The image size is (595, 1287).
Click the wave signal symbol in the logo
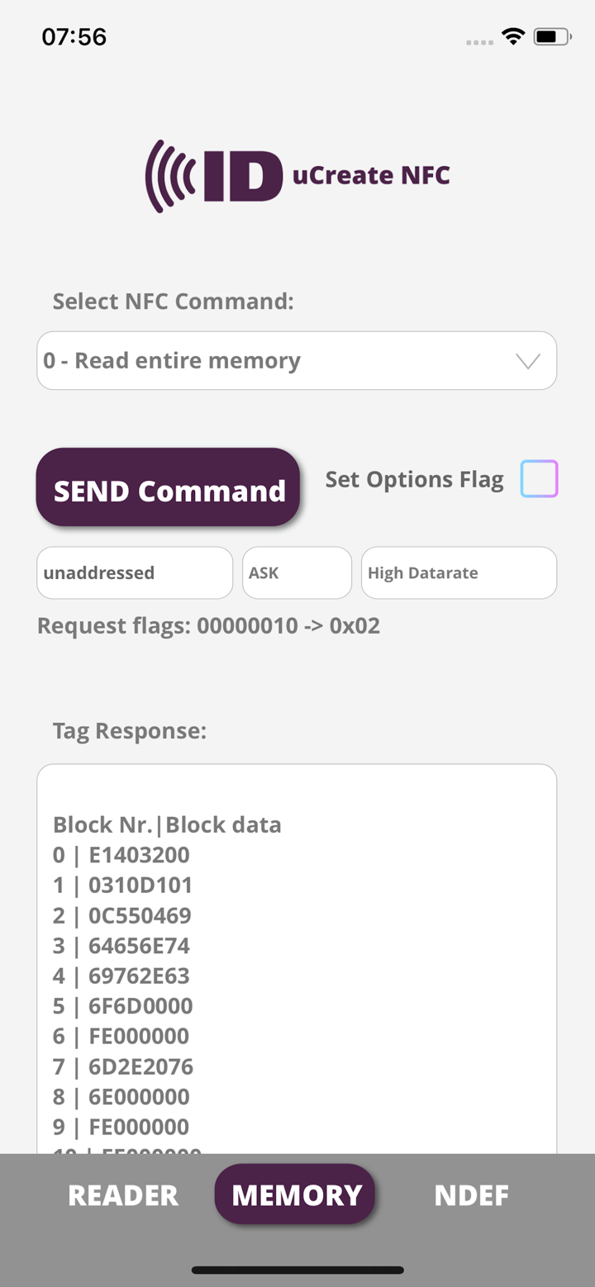168,175
